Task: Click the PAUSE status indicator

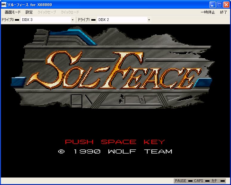Action: pyautogui.click(x=184, y=181)
